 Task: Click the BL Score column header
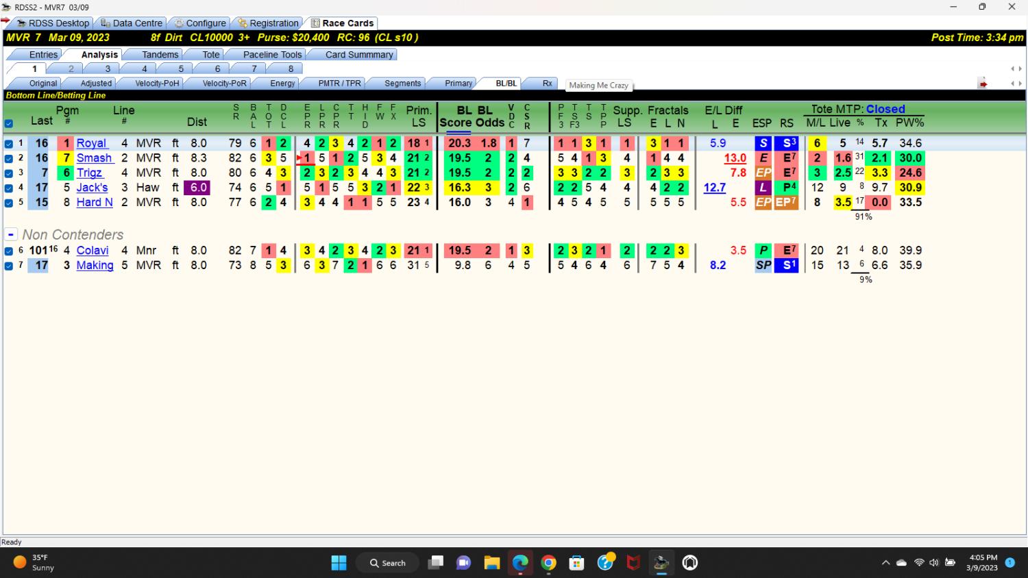(x=455, y=116)
